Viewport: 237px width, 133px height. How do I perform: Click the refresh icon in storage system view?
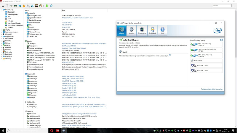point(221,40)
